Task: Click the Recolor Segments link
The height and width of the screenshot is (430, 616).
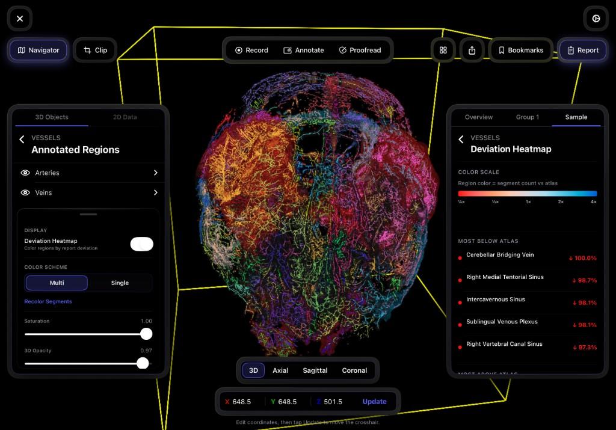Action: (x=48, y=301)
